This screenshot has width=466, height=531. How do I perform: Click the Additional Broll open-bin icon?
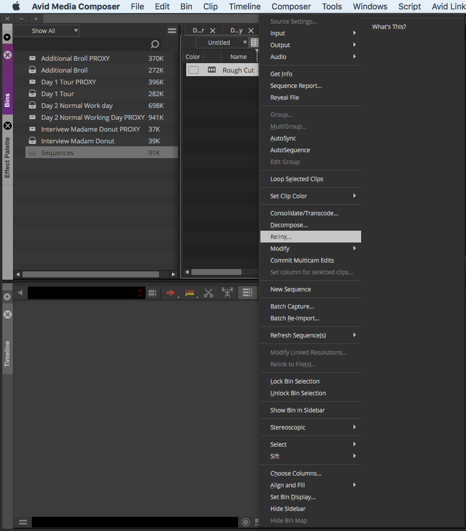(x=32, y=70)
